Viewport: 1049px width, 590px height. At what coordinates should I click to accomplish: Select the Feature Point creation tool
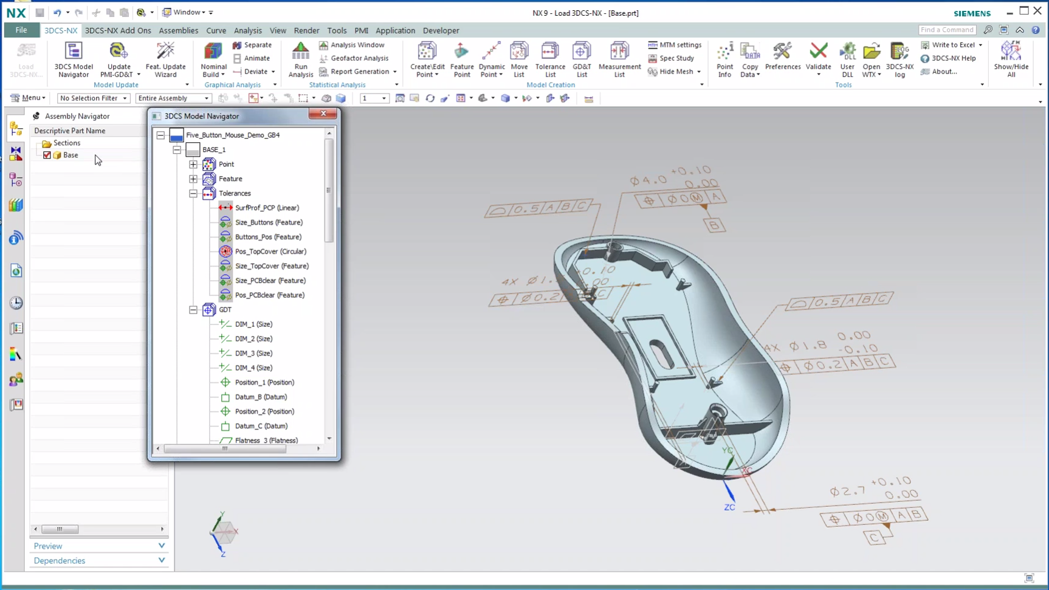[461, 58]
